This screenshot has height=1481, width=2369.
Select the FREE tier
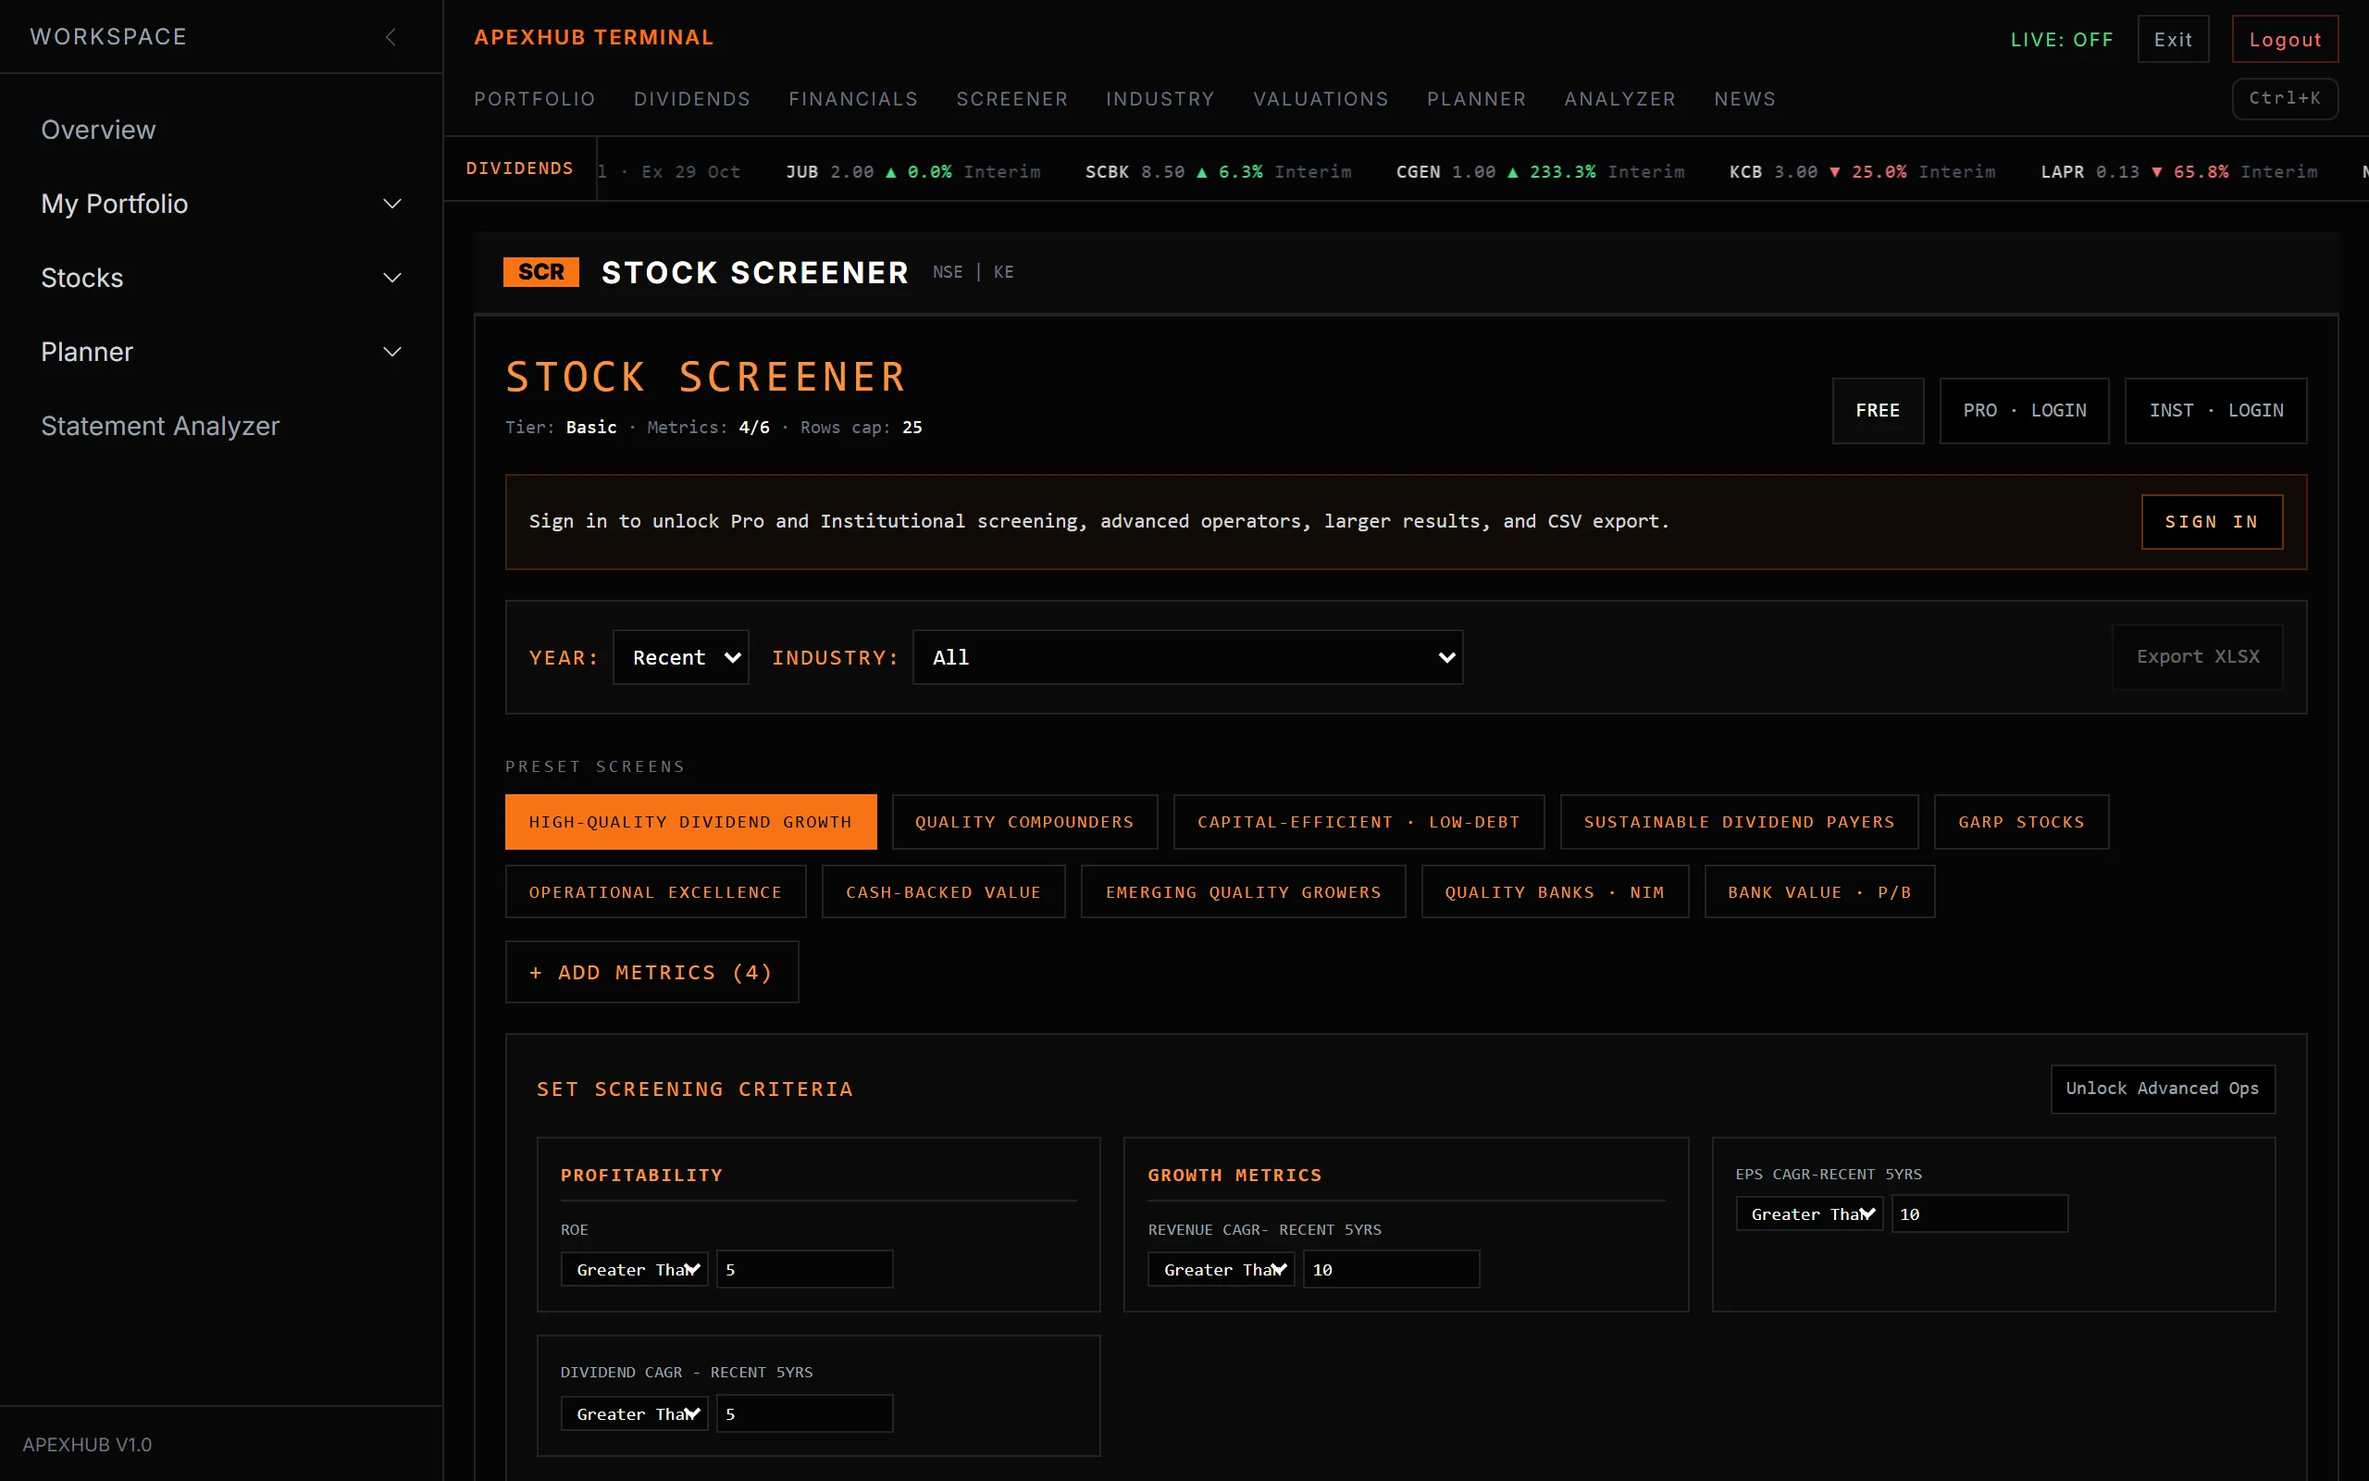point(1877,410)
